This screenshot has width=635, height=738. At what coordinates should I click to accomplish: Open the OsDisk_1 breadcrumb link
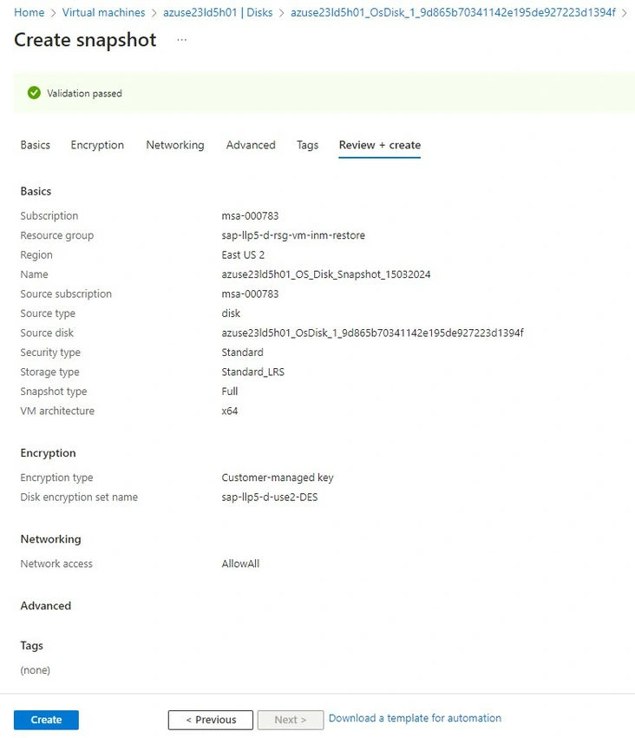[453, 12]
